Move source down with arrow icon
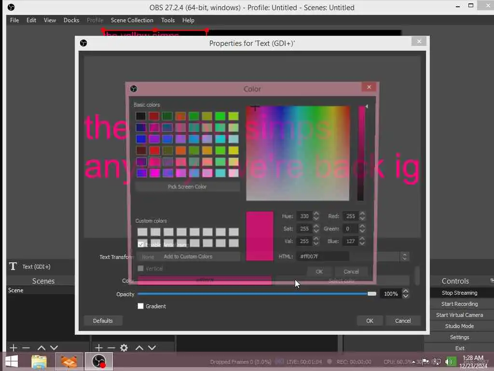 (152, 348)
